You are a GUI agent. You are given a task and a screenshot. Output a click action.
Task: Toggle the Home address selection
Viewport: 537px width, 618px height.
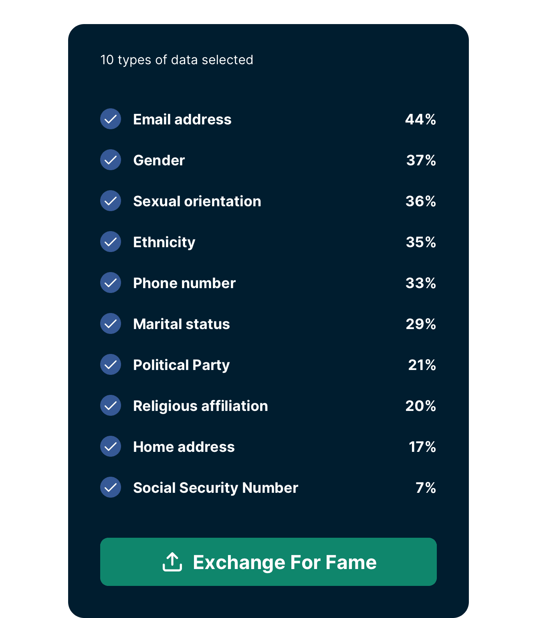(x=110, y=446)
